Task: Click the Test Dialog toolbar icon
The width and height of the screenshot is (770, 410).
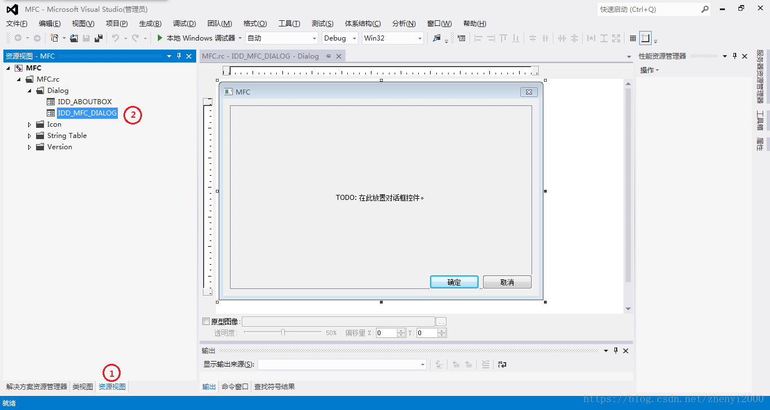Action: tap(462, 38)
